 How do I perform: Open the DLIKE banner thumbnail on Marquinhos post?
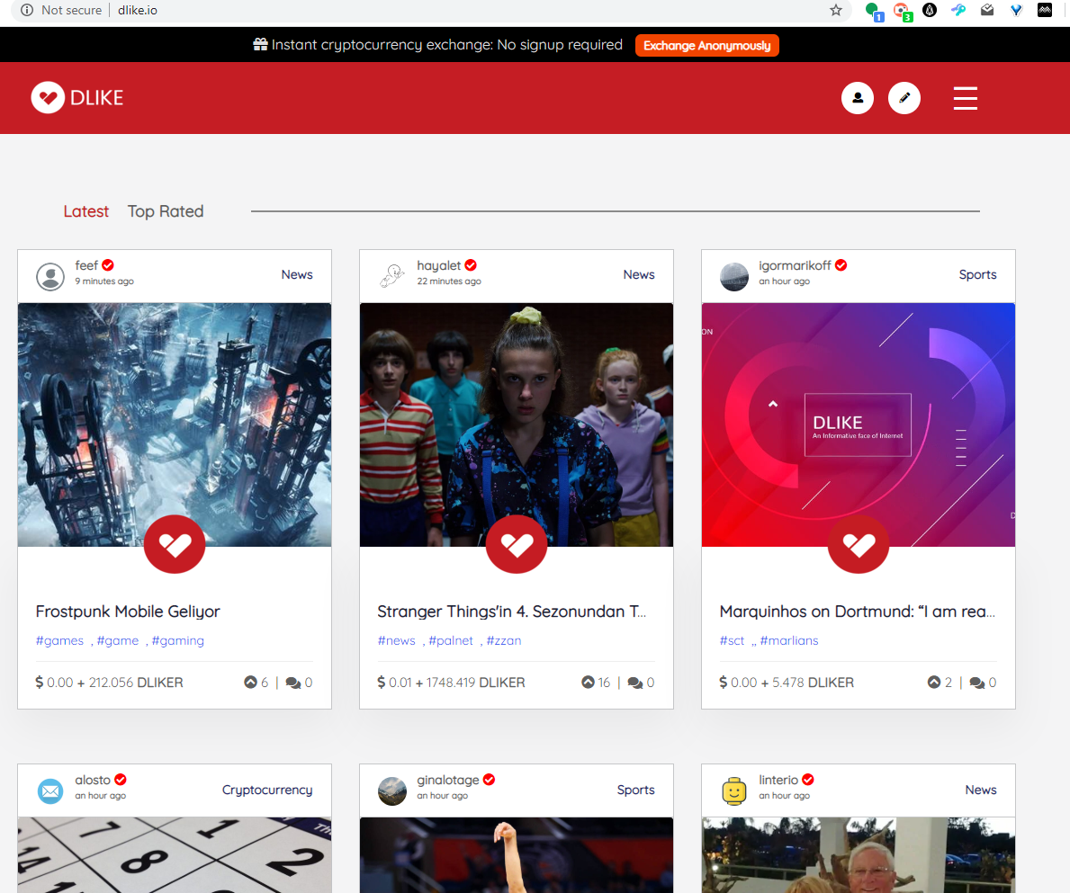[x=859, y=424]
